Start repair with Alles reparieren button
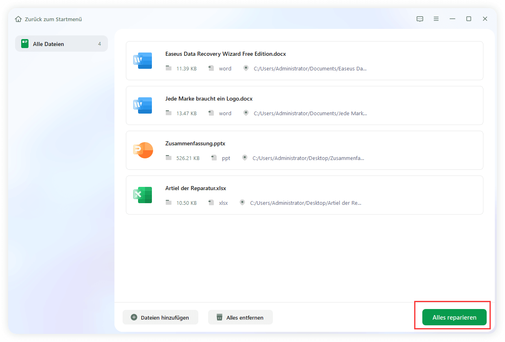The width and height of the screenshot is (505, 342). [x=455, y=317]
